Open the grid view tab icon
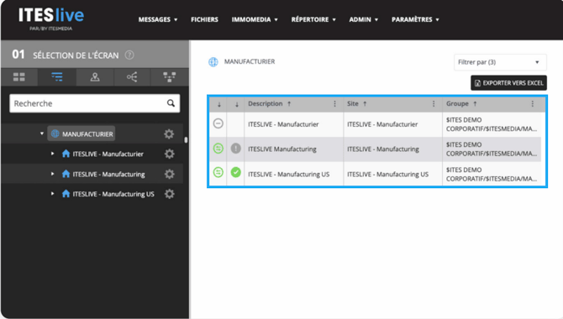 pyautogui.click(x=19, y=77)
